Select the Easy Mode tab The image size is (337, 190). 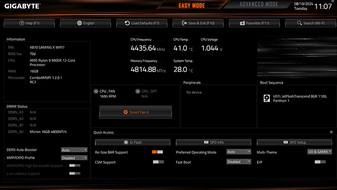point(192,6)
